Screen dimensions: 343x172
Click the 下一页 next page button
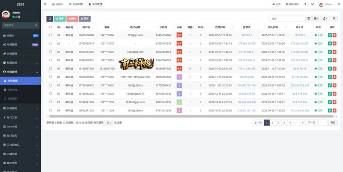pos(311,123)
